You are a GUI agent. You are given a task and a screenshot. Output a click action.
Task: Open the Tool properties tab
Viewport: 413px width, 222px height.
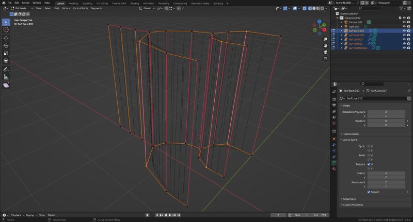pos(334,92)
